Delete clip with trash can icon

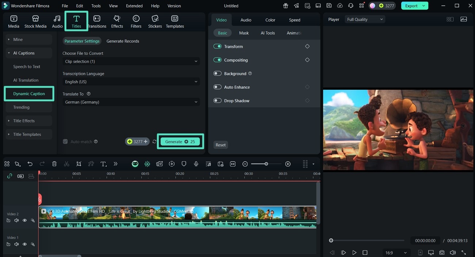54,164
